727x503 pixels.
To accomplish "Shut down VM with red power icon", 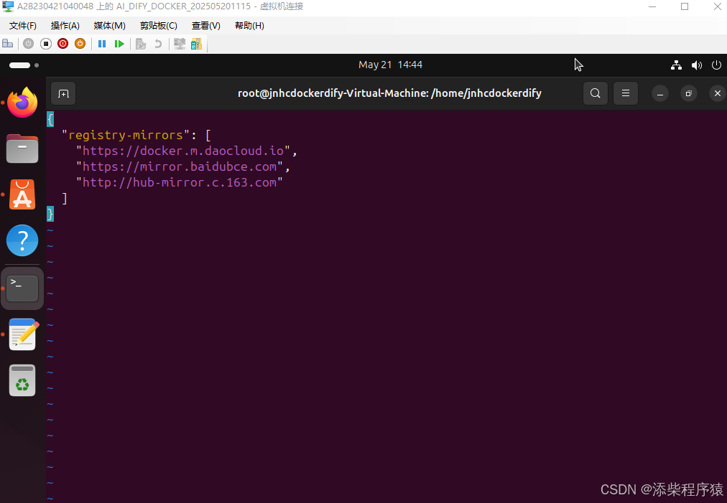I will [62, 44].
